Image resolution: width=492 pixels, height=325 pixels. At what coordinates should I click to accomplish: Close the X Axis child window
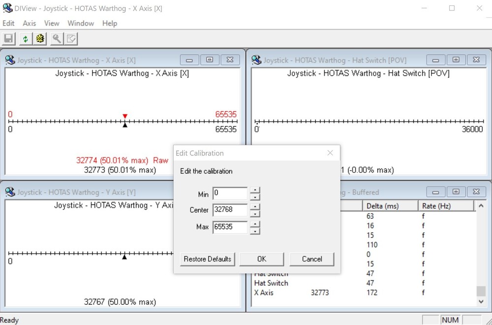[230, 59]
